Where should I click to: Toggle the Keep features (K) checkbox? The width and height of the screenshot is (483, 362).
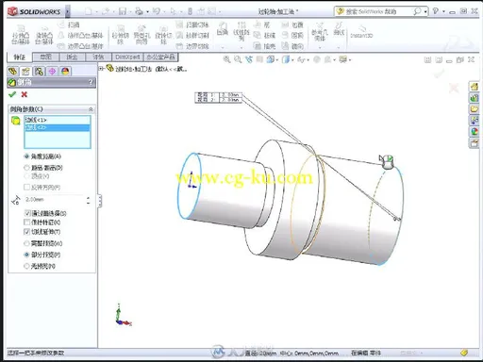click(27, 222)
